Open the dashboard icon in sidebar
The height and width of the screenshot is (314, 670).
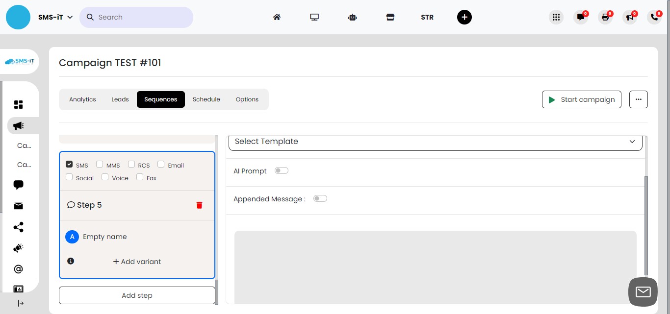(19, 104)
